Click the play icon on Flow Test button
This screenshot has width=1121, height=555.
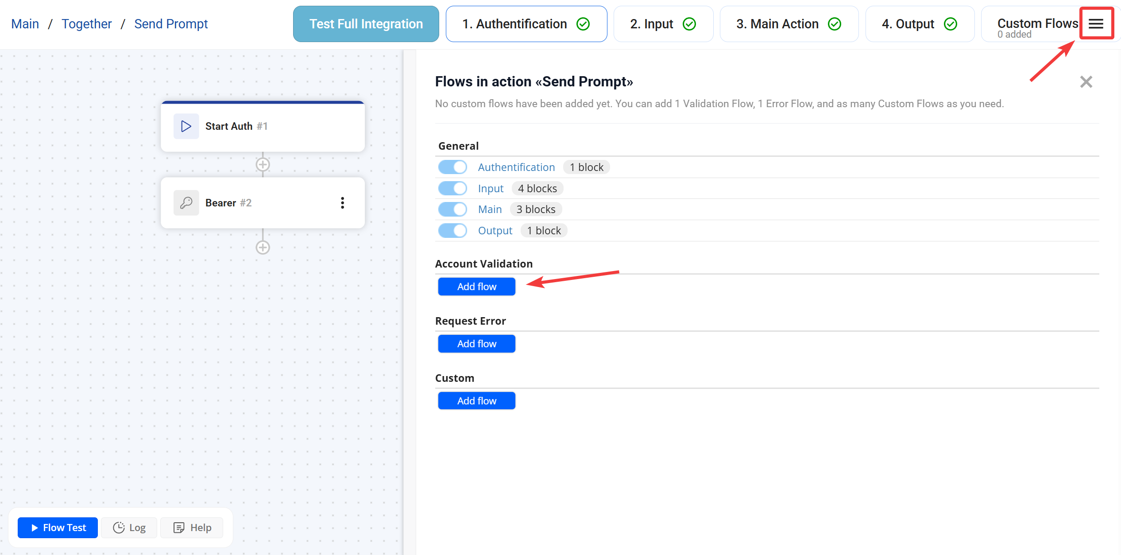[x=35, y=528]
